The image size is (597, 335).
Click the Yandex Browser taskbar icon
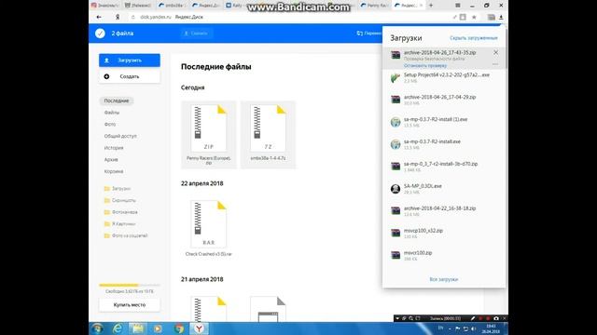point(199,328)
